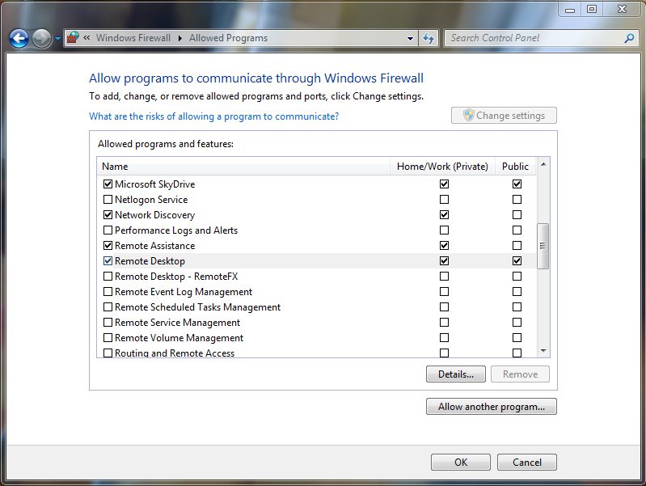Click list scrollbar up arrow
Image resolution: width=646 pixels, height=486 pixels.
pos(543,164)
